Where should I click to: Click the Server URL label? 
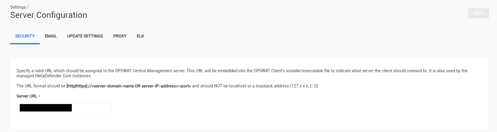click(x=27, y=96)
